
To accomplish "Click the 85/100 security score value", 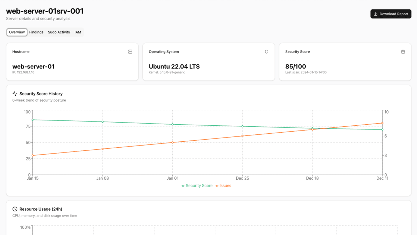I will 295,66.
